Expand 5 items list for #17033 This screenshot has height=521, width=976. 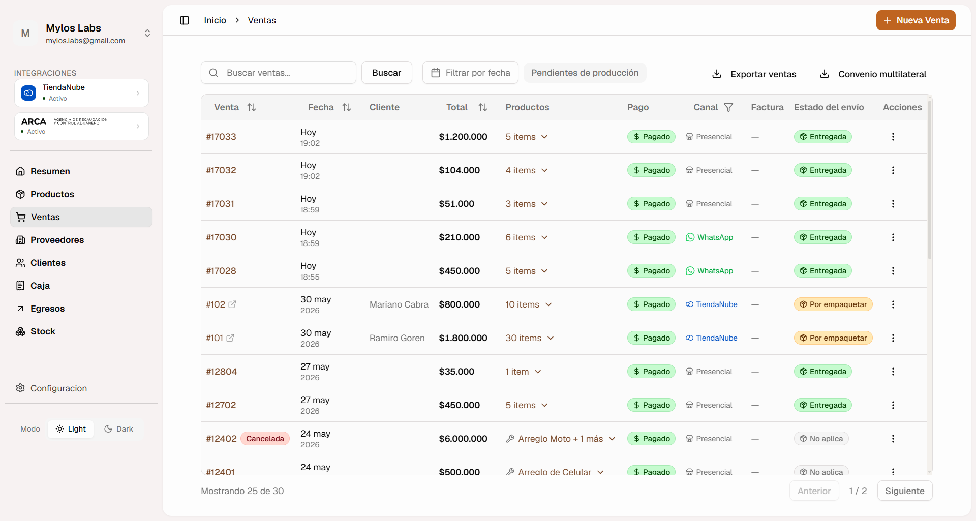point(527,137)
